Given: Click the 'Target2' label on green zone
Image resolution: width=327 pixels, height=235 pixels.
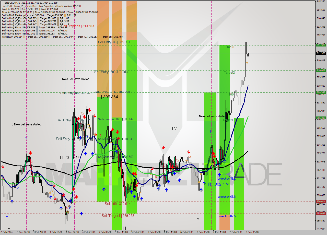Looking at the screenshot, I should coord(229,73).
